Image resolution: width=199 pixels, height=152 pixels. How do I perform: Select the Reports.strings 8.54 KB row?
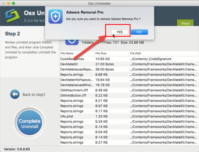[129, 132]
